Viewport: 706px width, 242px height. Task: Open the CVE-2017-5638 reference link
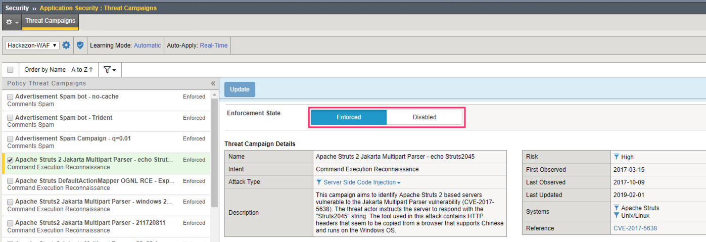click(x=635, y=228)
